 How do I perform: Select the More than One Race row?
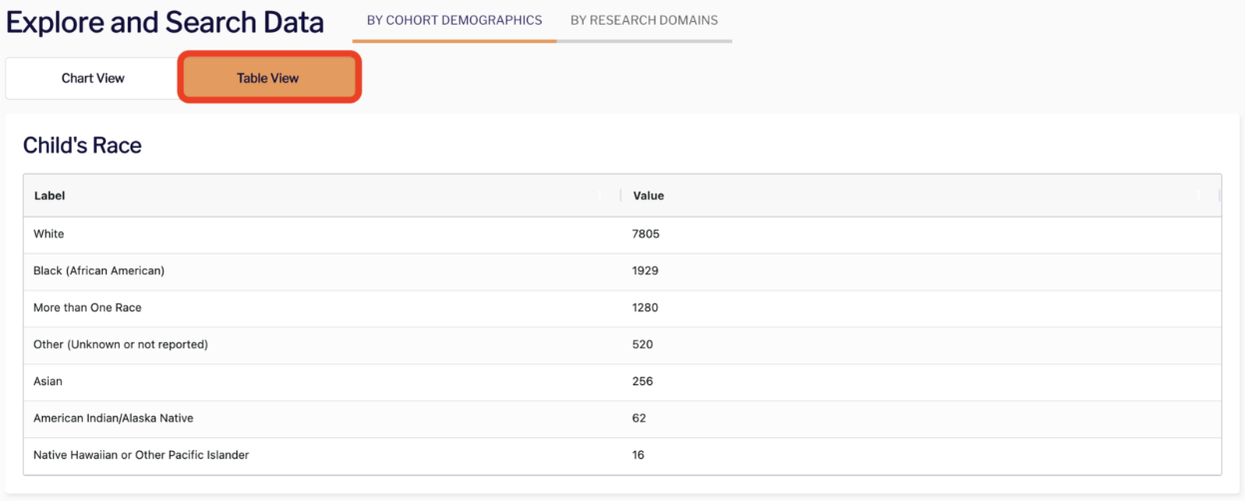[622, 308]
